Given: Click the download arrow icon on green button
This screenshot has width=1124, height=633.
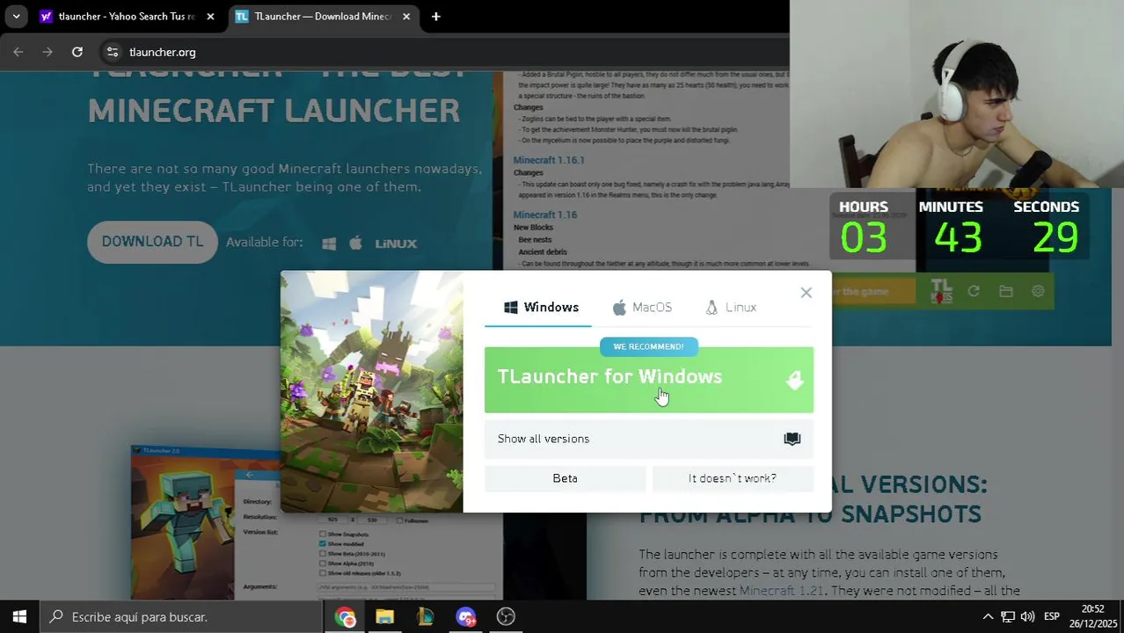Looking at the screenshot, I should tap(794, 380).
